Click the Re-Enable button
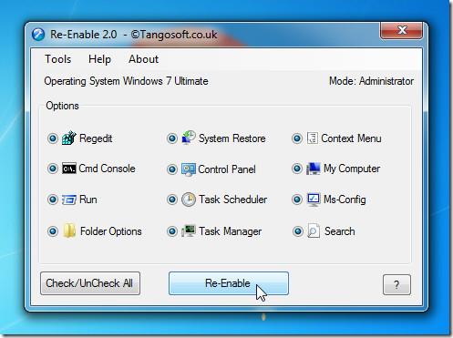Screen dimensions: 453x338 (x=229, y=283)
